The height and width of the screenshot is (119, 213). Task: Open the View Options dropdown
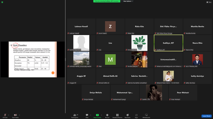(x=128, y=1)
